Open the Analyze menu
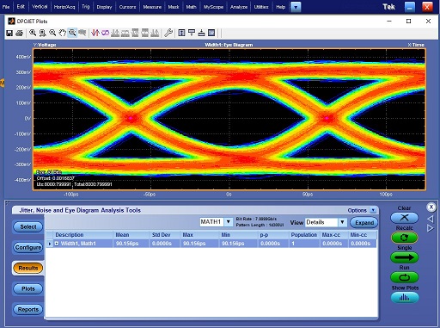Viewport: 440px width, 328px height. tap(239, 7)
